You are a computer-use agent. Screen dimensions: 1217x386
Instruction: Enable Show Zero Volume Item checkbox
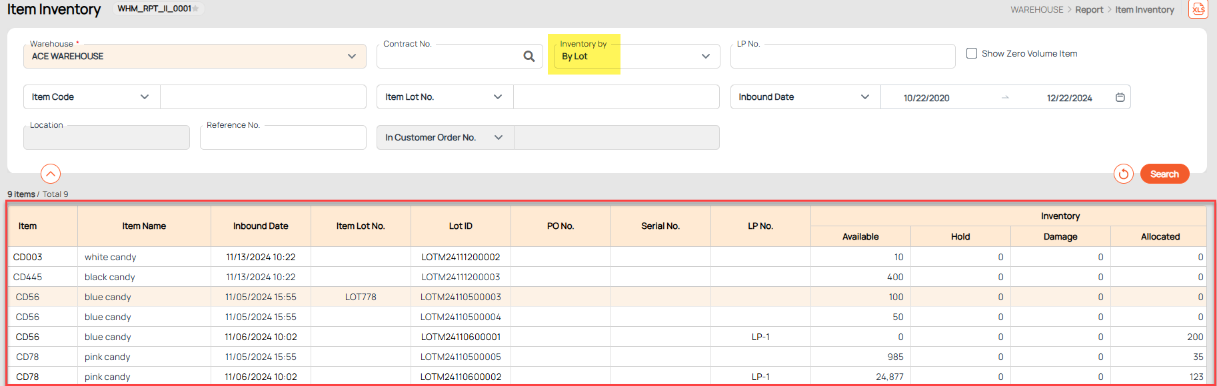pyautogui.click(x=972, y=53)
